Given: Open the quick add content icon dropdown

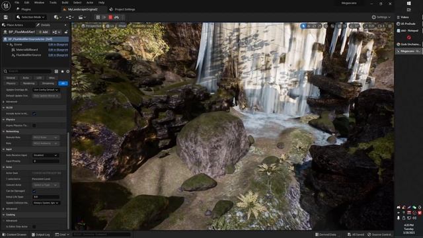Looking at the screenshot, I should (58, 17).
